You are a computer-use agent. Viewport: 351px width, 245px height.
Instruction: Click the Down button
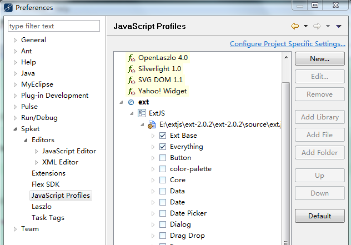click(x=320, y=193)
